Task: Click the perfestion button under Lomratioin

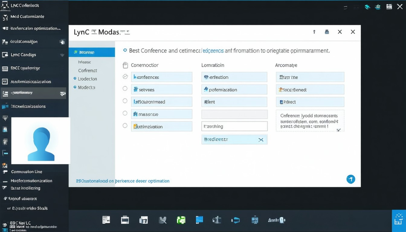Action: (x=234, y=77)
